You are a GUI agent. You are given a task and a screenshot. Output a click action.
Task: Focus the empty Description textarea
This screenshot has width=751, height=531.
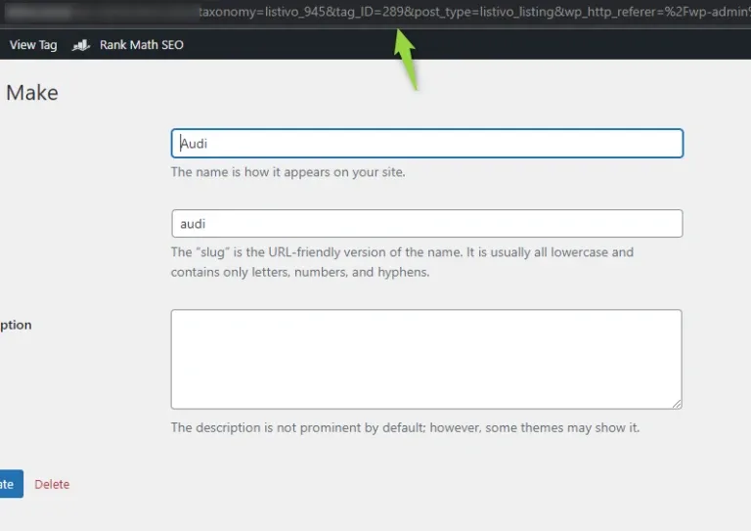pos(426,359)
